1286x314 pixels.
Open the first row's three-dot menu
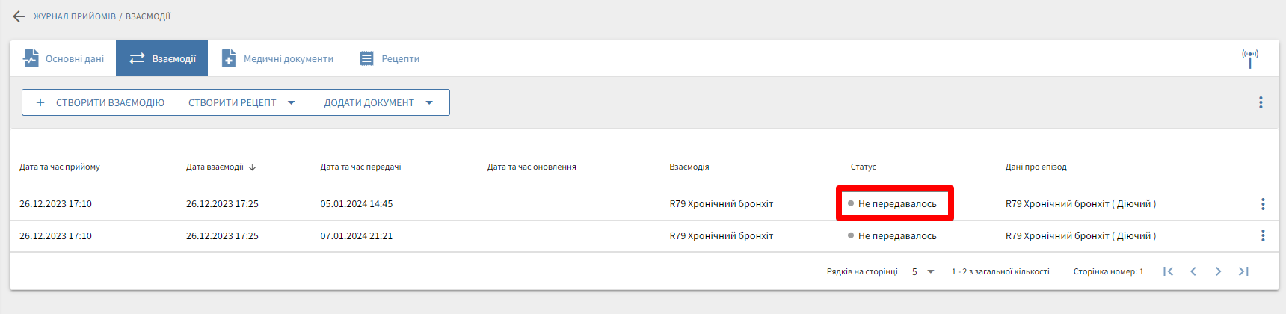click(1263, 204)
